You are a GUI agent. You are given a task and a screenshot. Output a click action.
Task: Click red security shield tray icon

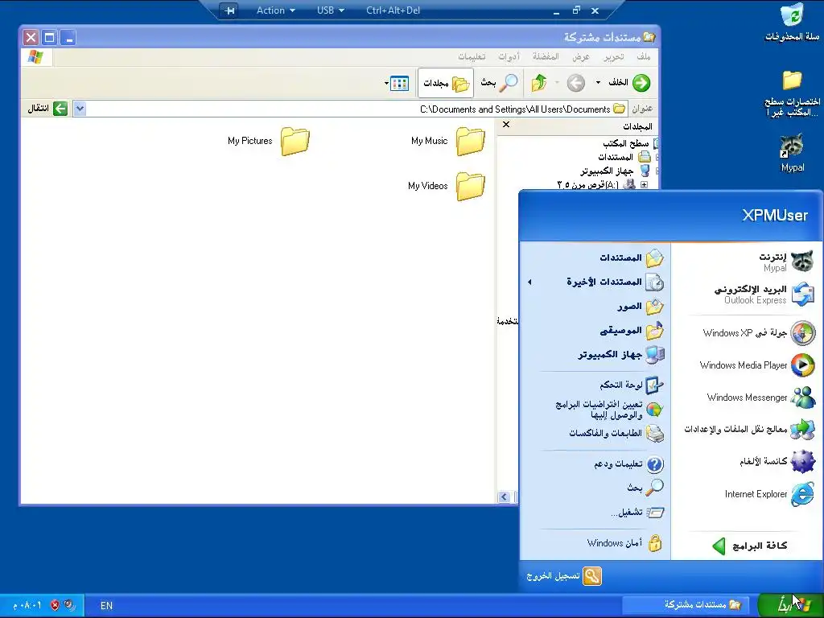[56, 605]
